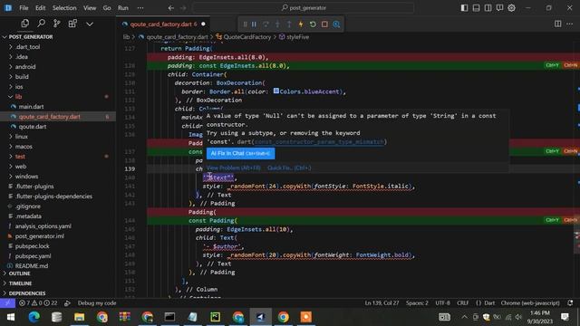Open the Source Control view icon
The width and height of the screenshot is (580, 326).
point(56,24)
